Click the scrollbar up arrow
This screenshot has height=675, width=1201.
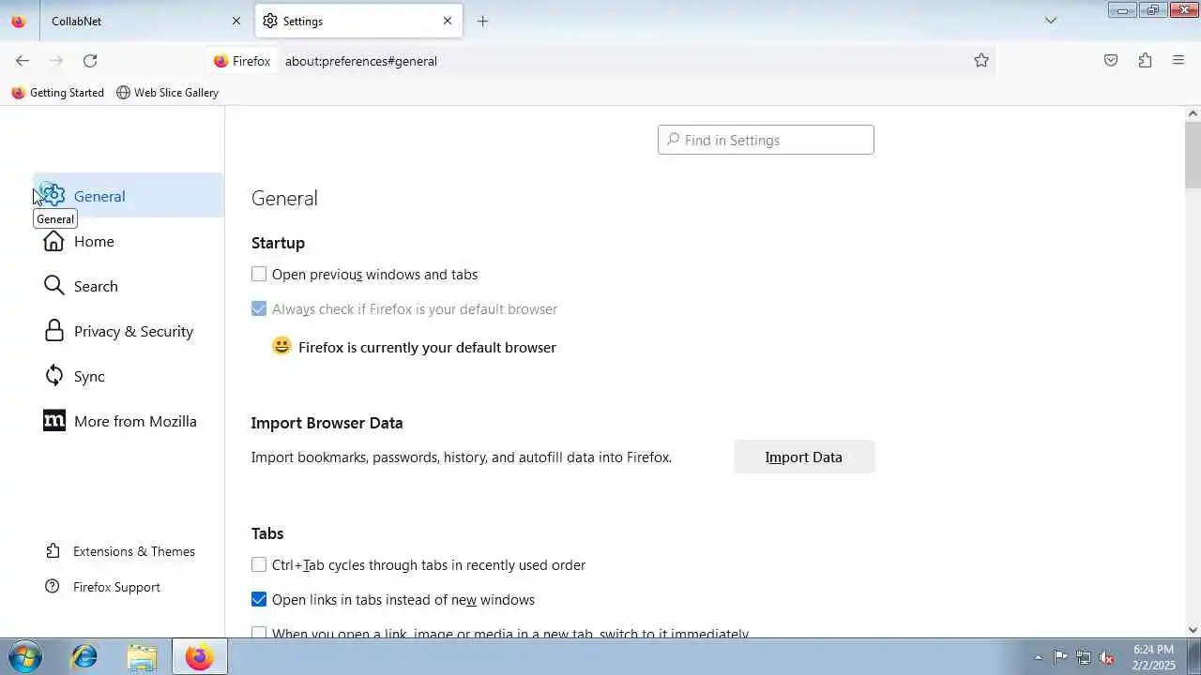click(x=1193, y=113)
